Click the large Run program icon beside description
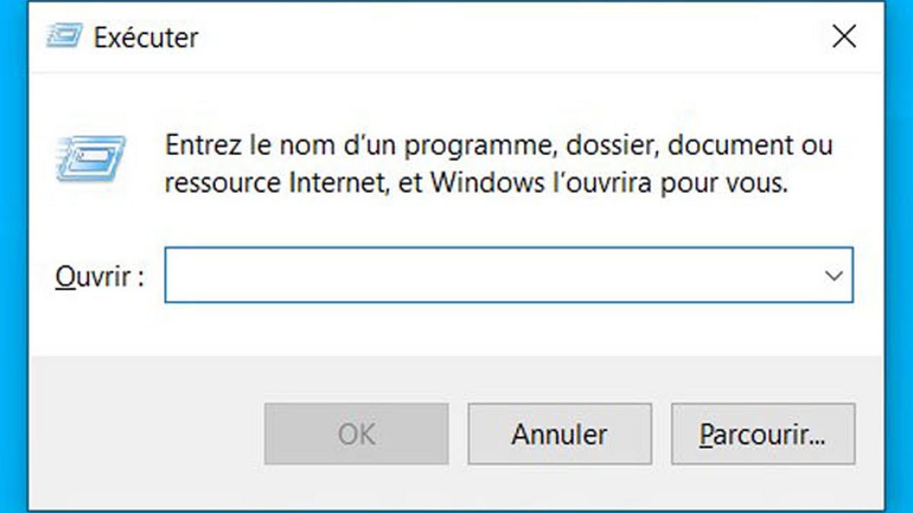 coord(91,158)
